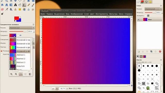Click zoom in icon in gradient popup

pyautogui.click(x=16, y=74)
